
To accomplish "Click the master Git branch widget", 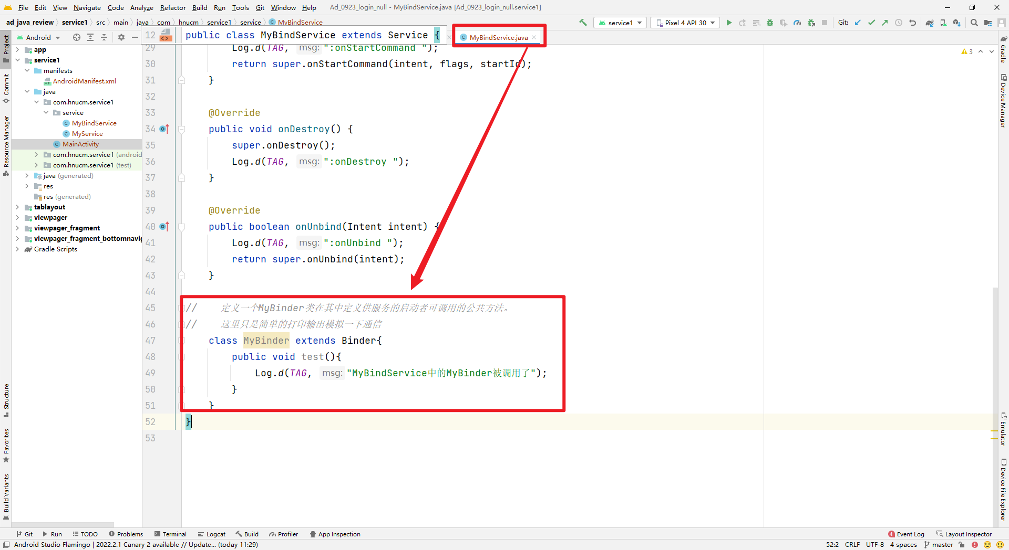I will click(x=939, y=545).
